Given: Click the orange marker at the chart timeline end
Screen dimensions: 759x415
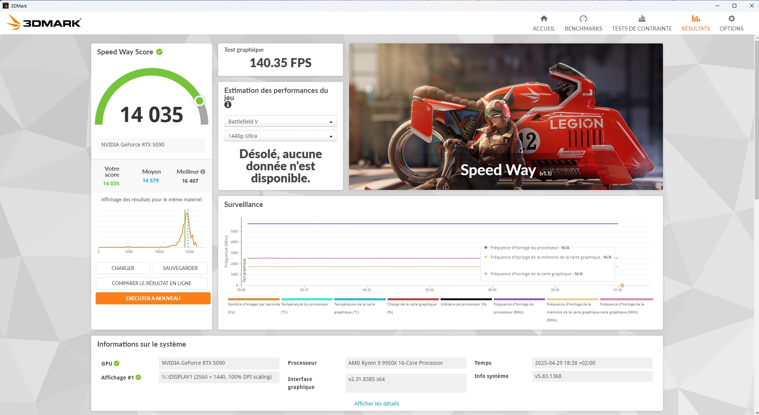Looking at the screenshot, I should pos(622,285).
